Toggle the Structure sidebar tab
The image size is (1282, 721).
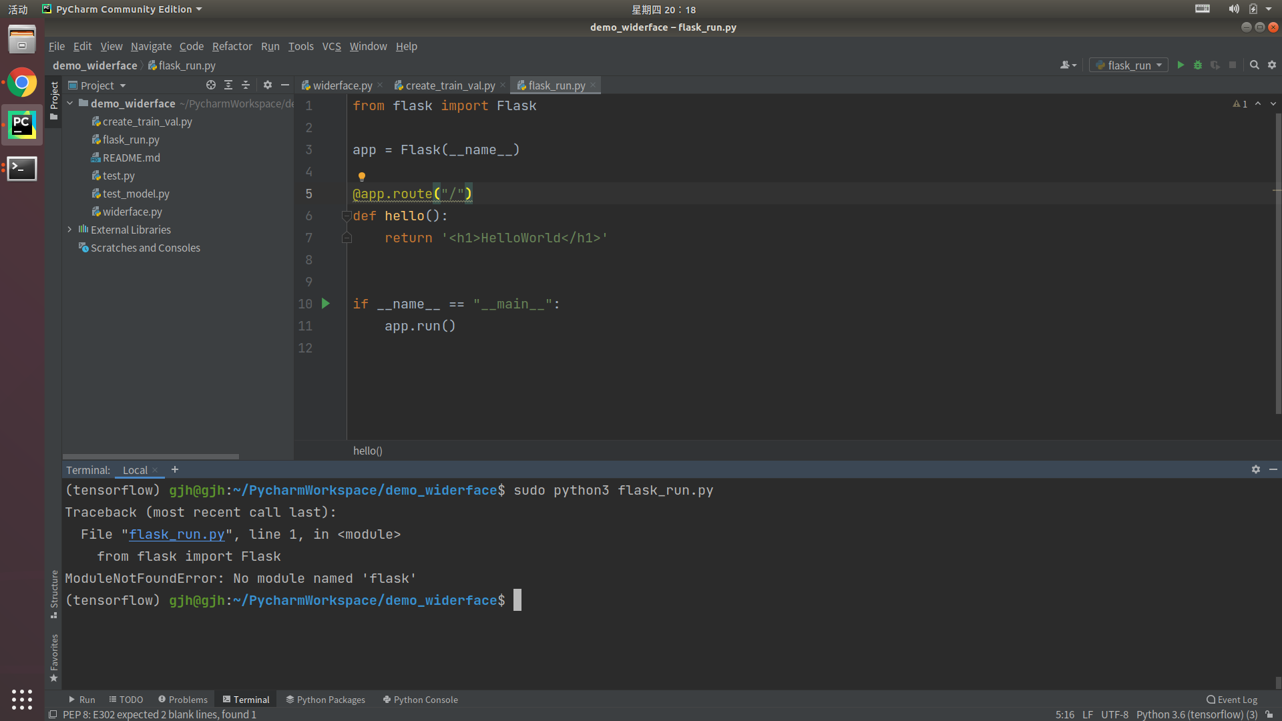click(54, 593)
